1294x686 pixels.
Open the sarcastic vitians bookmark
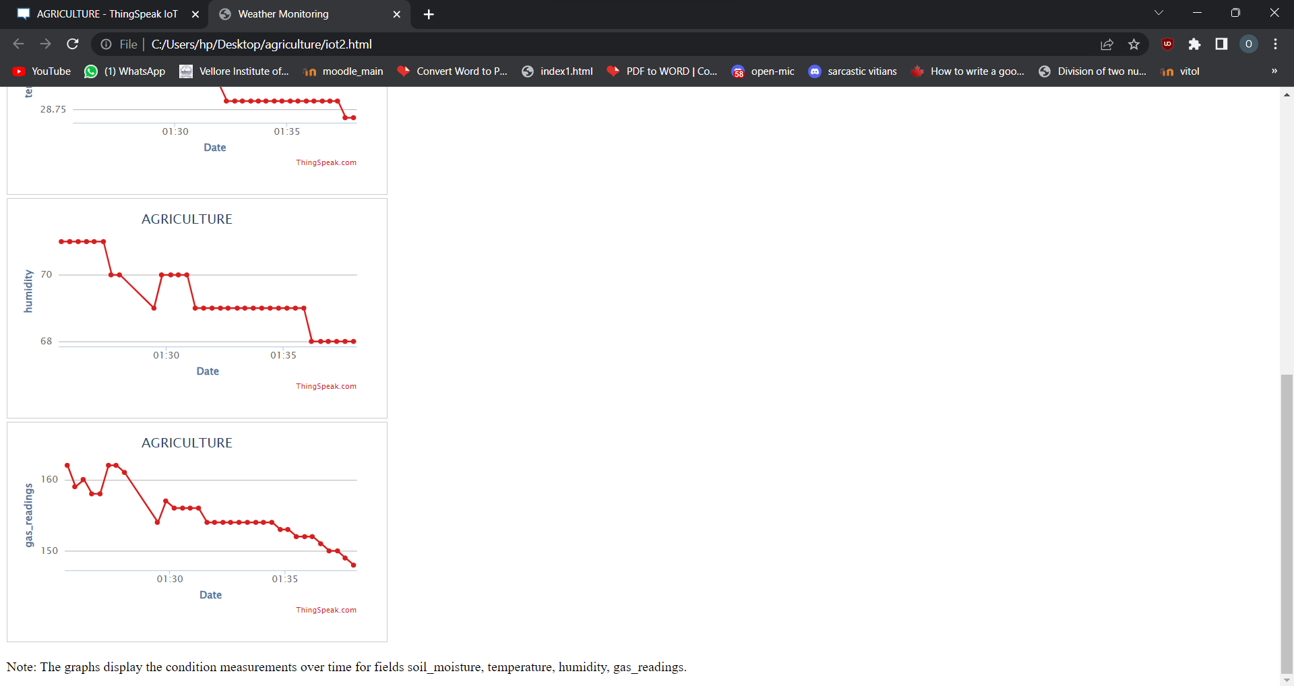[853, 71]
